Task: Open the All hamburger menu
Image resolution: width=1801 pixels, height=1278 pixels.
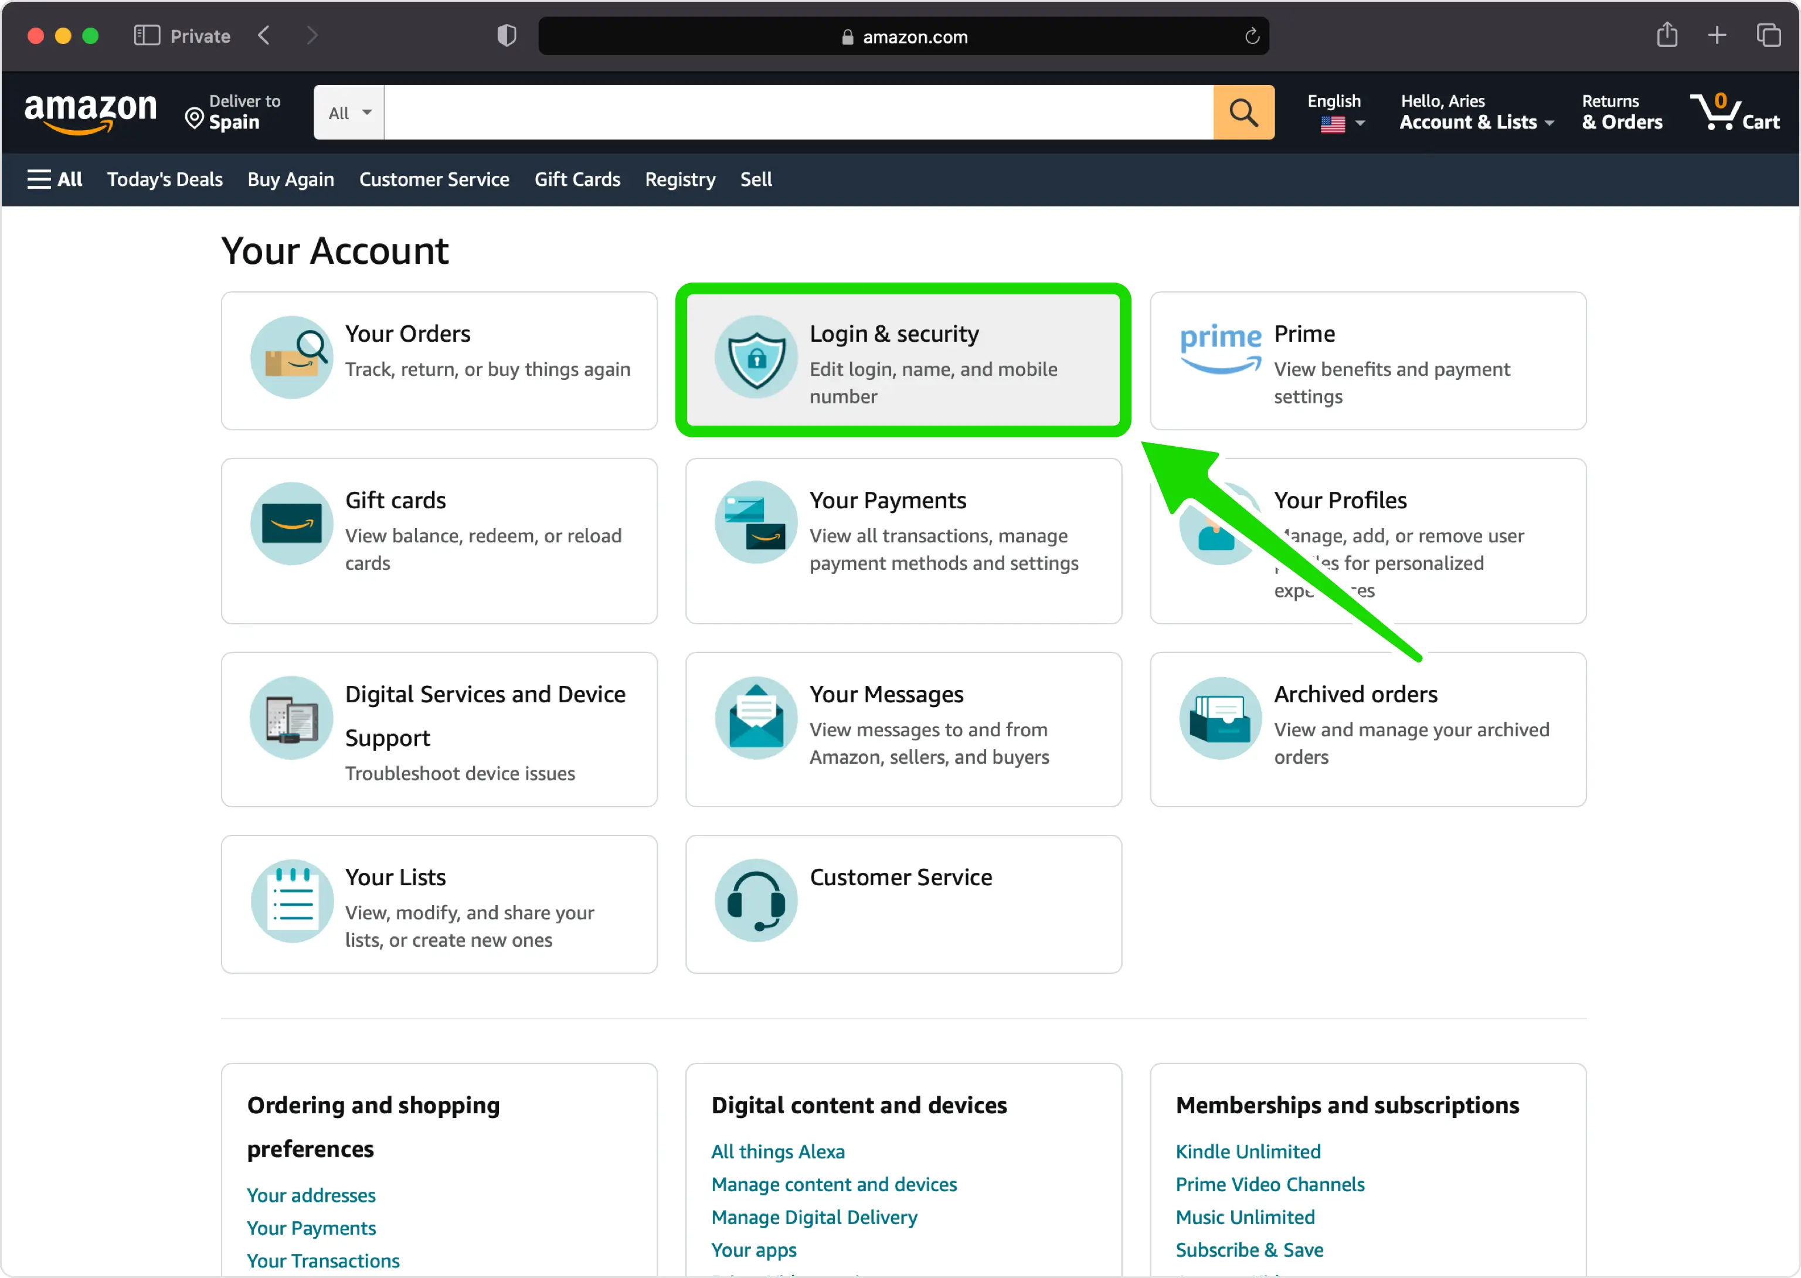Action: coord(55,179)
